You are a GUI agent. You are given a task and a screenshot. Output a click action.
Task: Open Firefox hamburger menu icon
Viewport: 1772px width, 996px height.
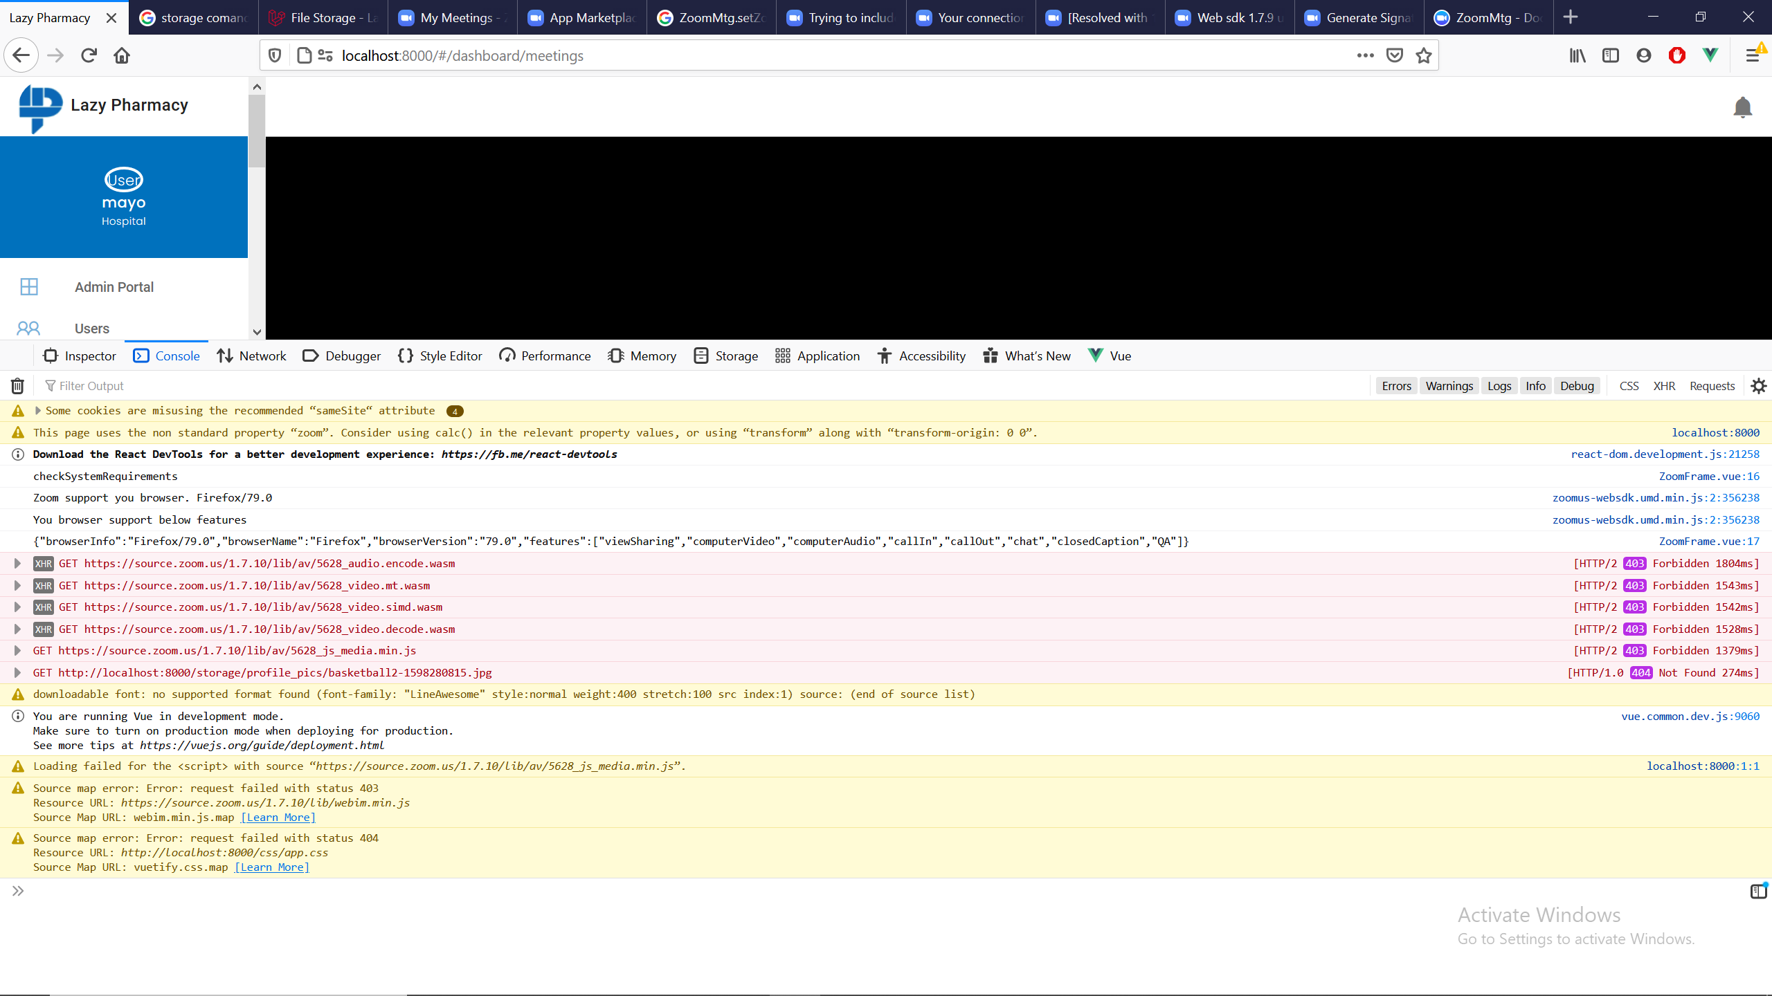1752,55
